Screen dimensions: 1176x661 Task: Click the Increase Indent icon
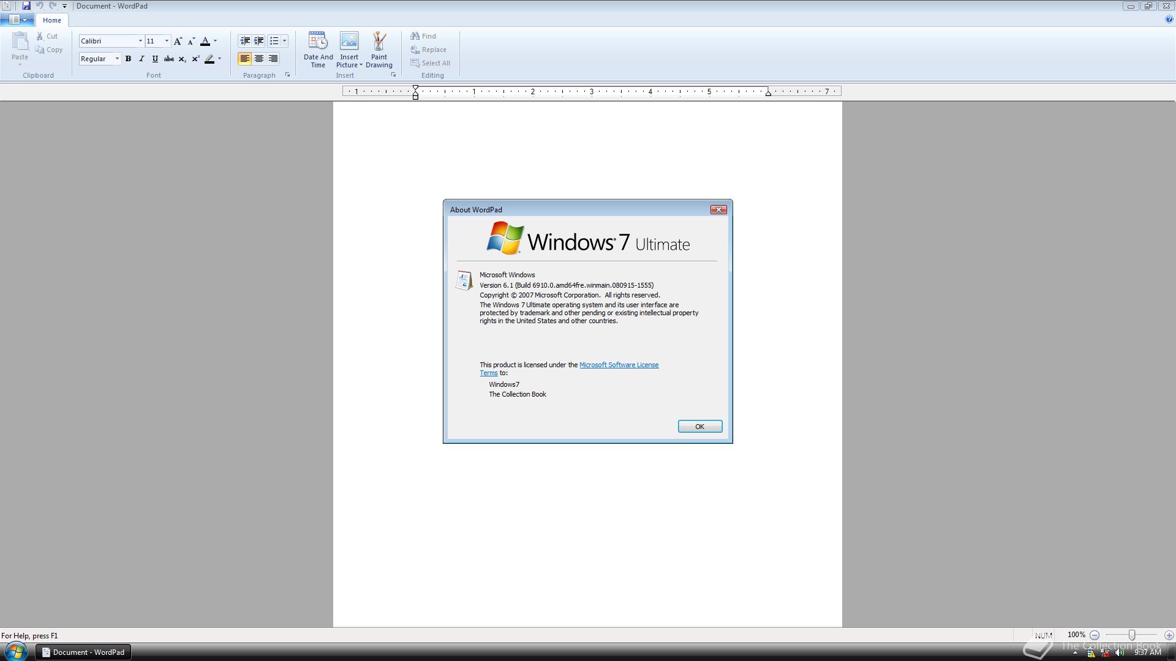click(259, 41)
